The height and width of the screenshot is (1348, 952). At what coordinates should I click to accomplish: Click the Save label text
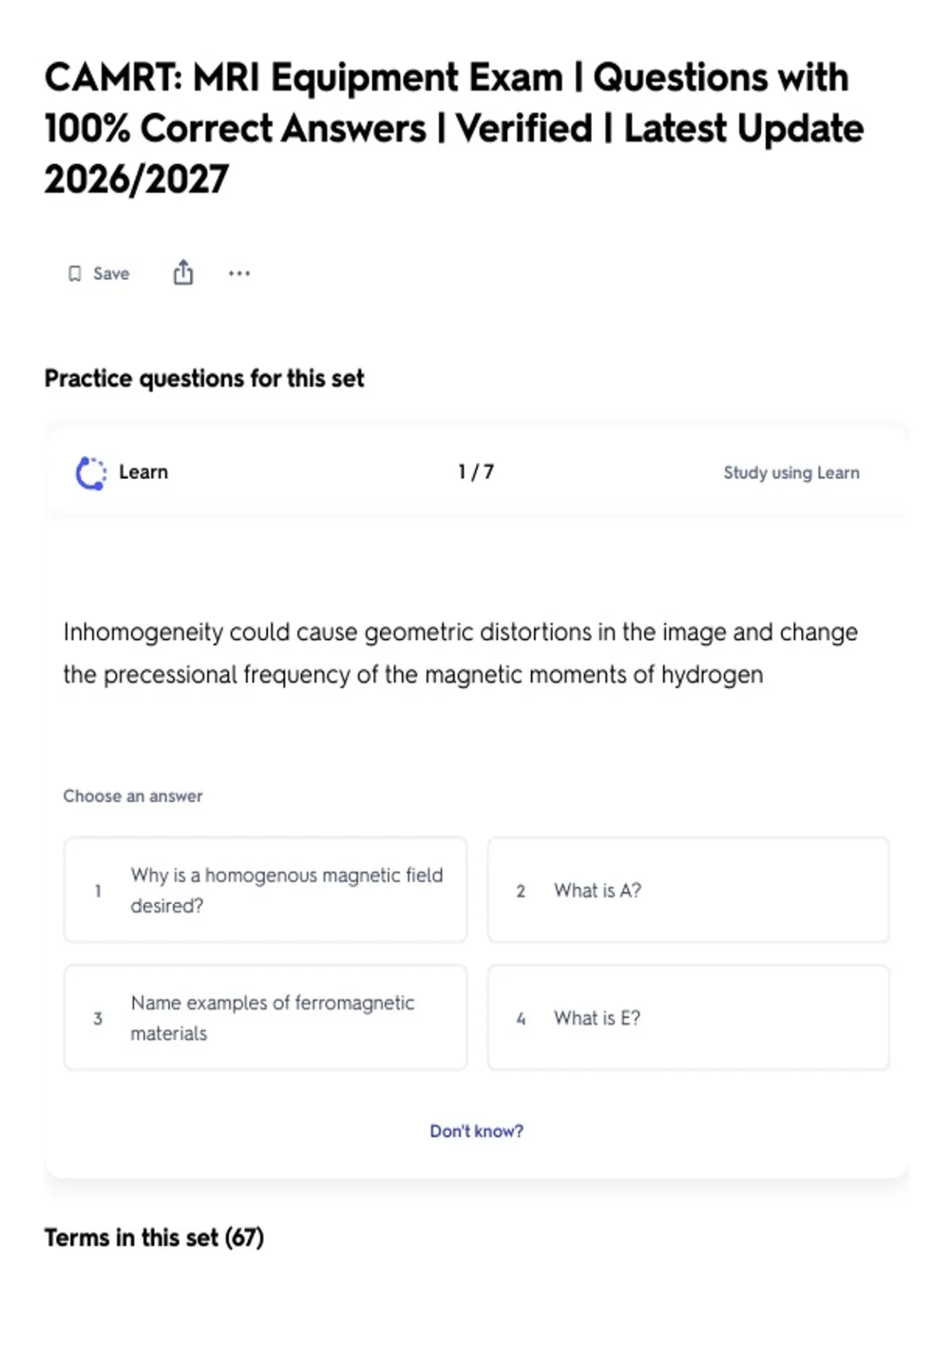(111, 274)
